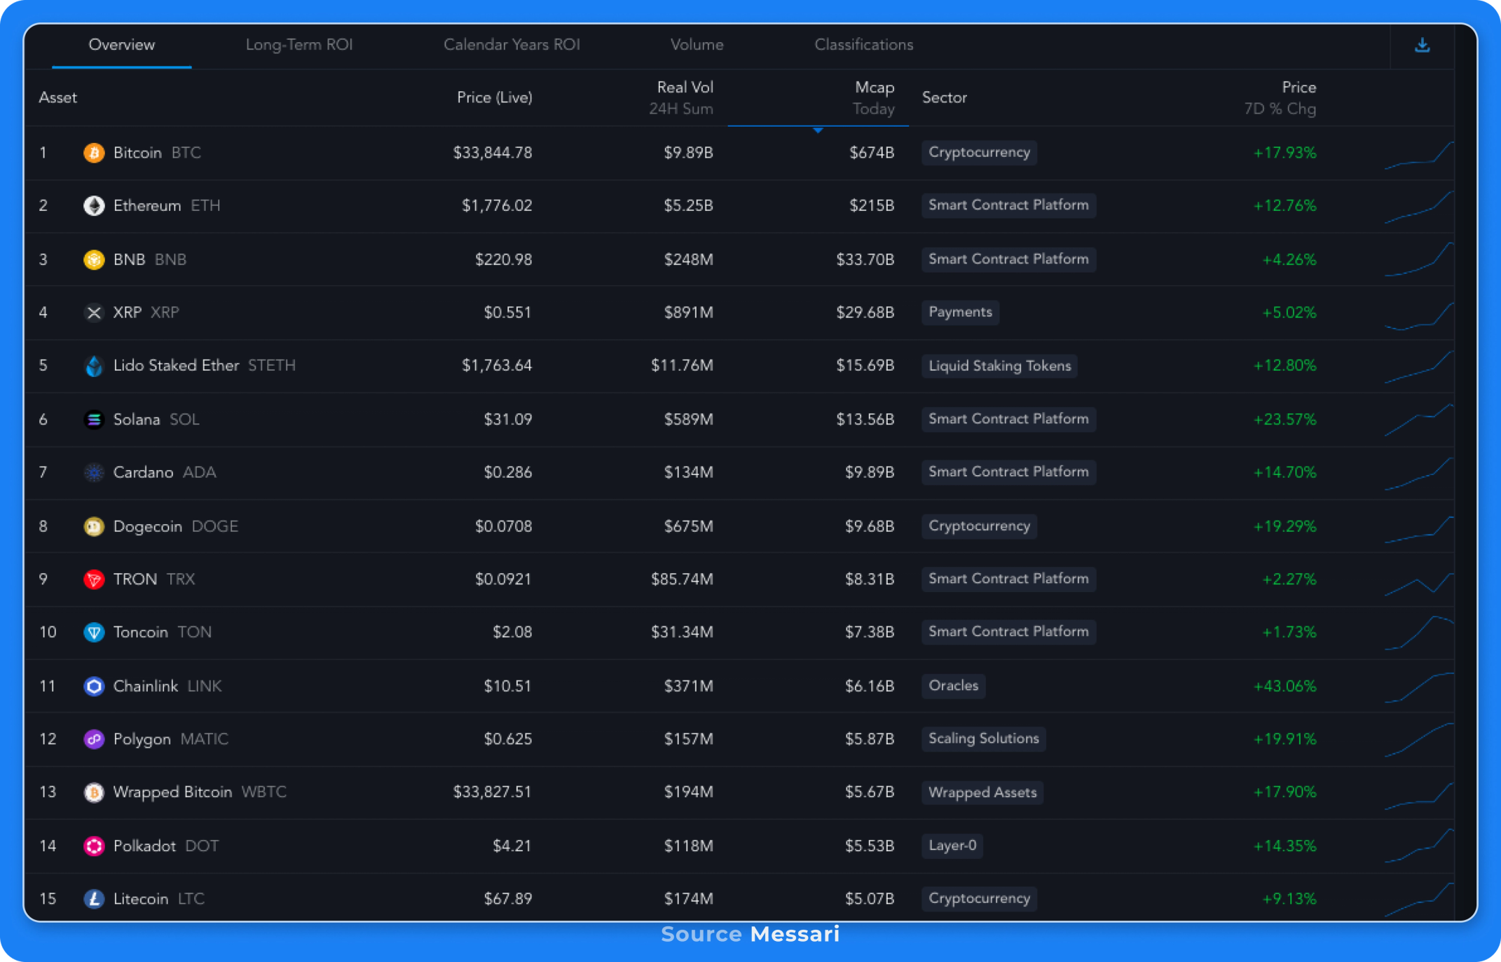
Task: Click the BNB coin logo
Action: pyautogui.click(x=94, y=259)
